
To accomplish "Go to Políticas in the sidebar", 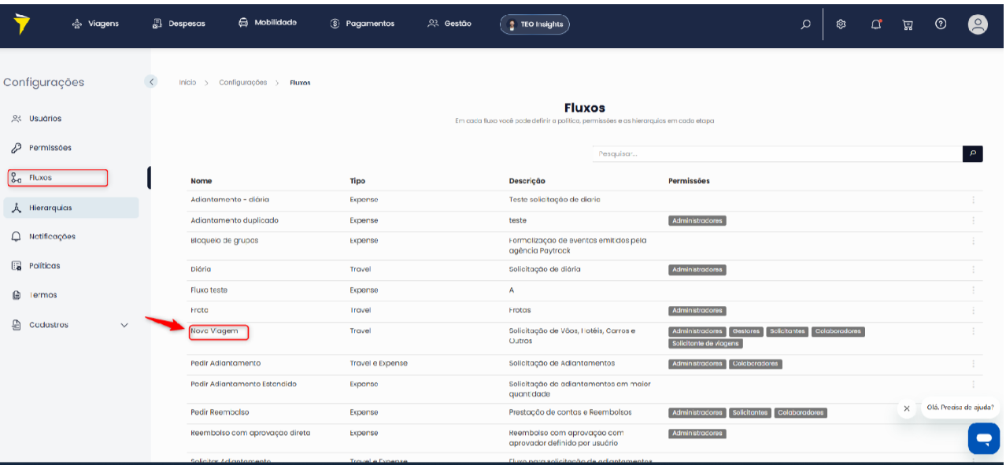I will (x=35, y=266).
